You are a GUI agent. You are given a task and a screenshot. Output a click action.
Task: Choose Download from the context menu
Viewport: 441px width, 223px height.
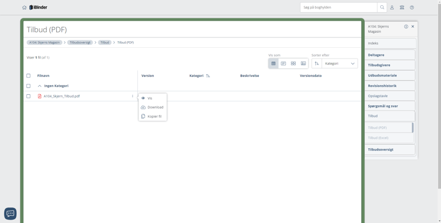coord(152,107)
